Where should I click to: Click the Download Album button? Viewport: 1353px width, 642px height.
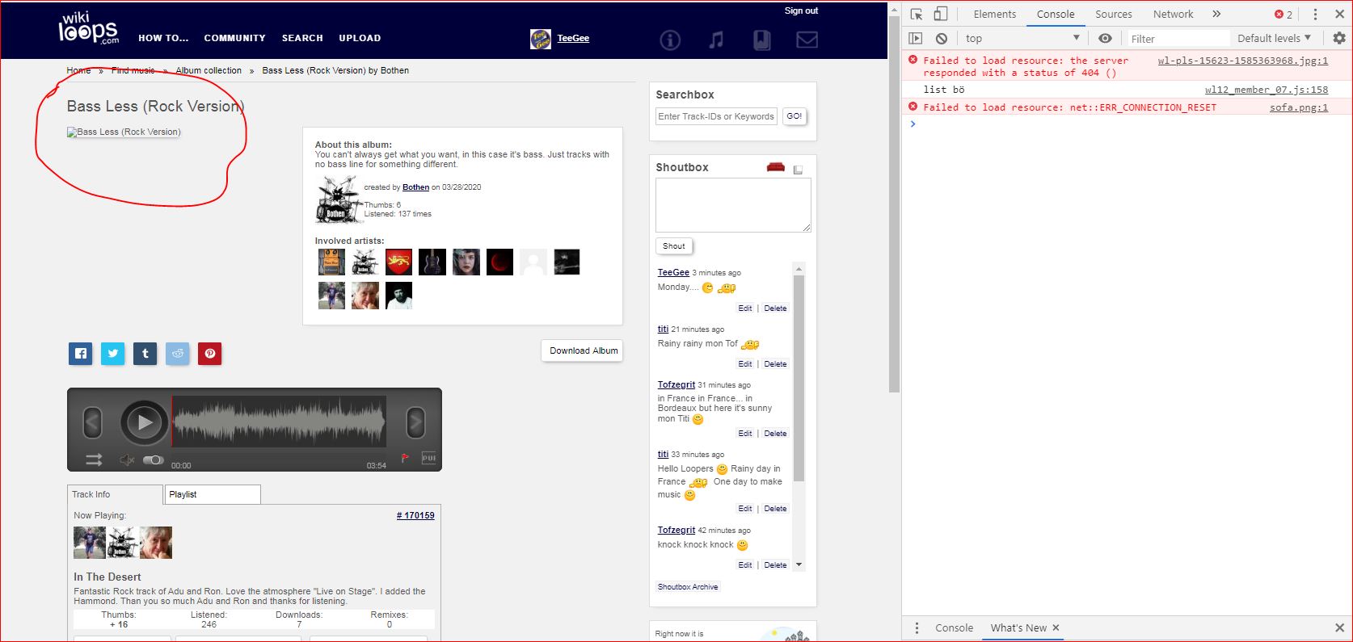point(583,350)
